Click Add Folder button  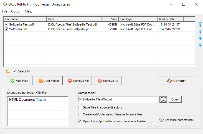point(49,81)
